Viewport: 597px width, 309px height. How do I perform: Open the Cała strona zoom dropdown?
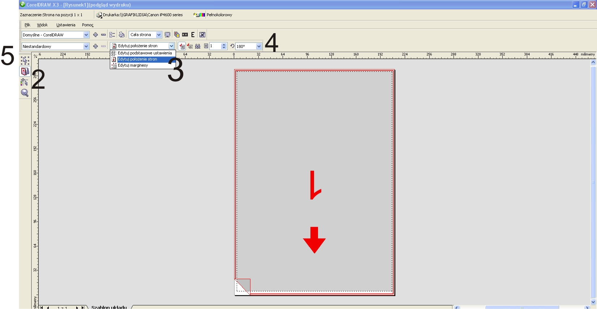click(x=159, y=35)
